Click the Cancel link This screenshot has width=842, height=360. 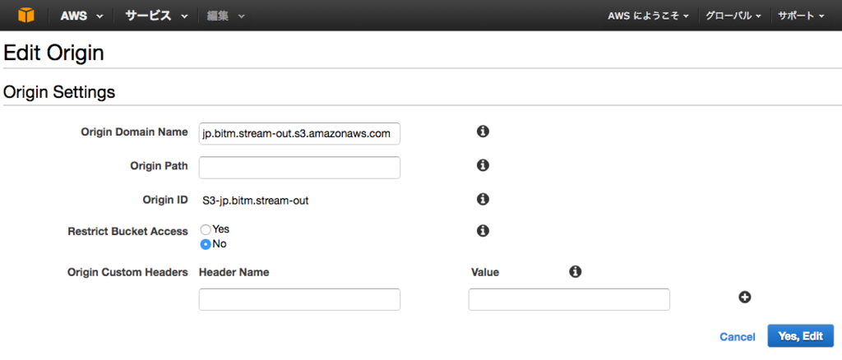738,337
